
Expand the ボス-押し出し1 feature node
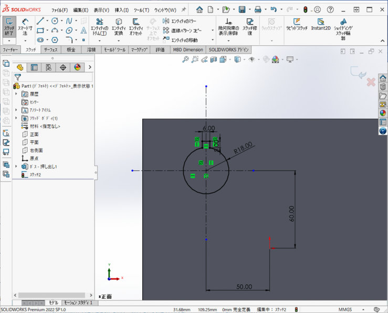point(16,166)
